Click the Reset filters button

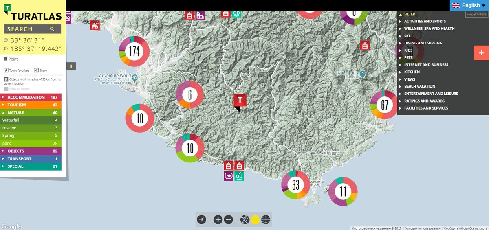pyautogui.click(x=477, y=14)
